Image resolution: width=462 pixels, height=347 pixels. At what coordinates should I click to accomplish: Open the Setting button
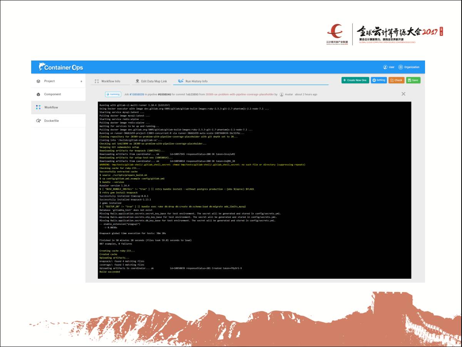point(378,80)
